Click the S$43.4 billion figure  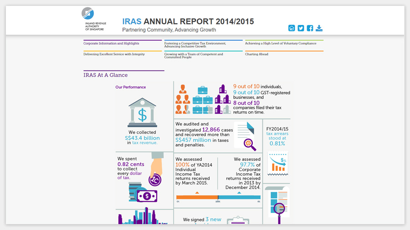click(x=142, y=138)
